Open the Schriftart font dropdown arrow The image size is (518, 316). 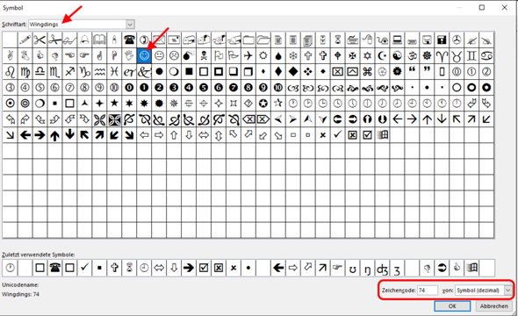click(130, 24)
